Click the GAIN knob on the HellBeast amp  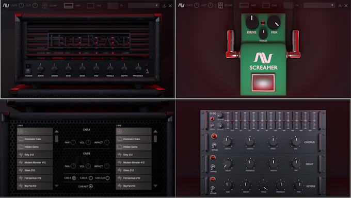[x=68, y=68]
